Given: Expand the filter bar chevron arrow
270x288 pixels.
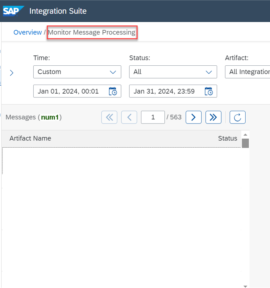Looking at the screenshot, I should tap(12, 73).
